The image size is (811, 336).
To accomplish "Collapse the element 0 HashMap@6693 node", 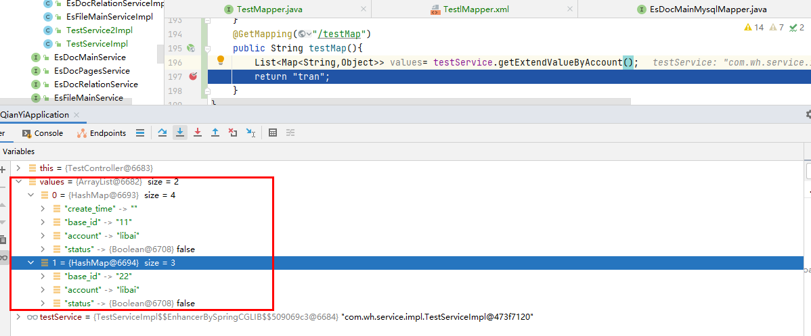I will pyautogui.click(x=30, y=195).
